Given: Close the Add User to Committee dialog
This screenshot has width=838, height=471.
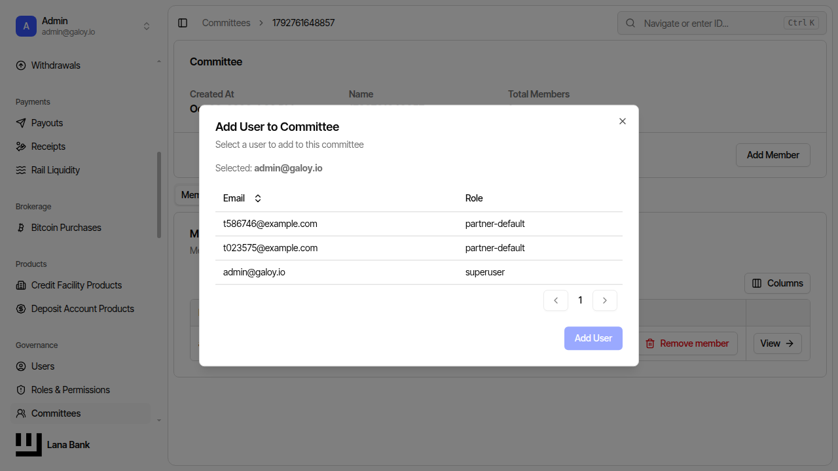Looking at the screenshot, I should [623, 121].
